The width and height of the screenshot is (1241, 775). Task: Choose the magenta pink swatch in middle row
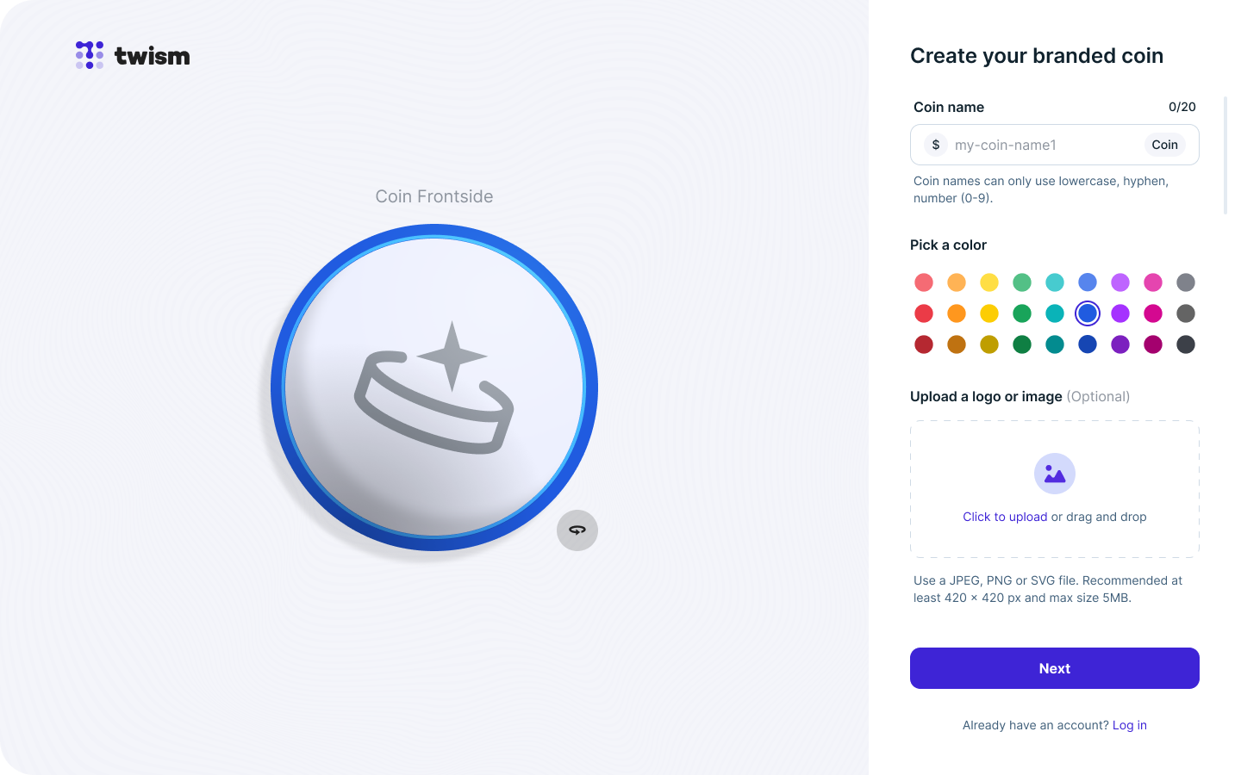[x=1153, y=313]
